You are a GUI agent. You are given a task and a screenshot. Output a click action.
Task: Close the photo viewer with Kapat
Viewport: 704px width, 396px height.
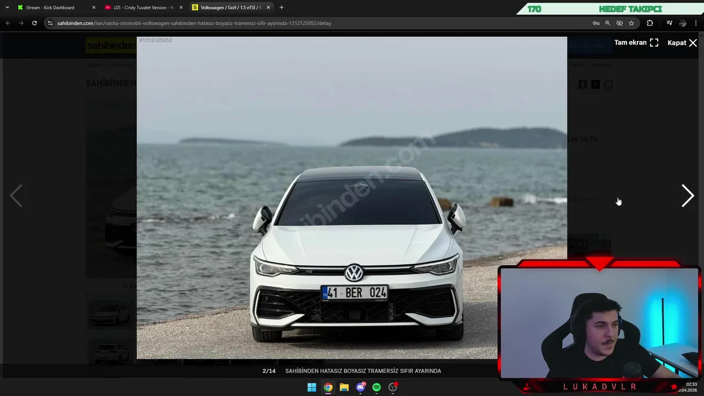682,43
